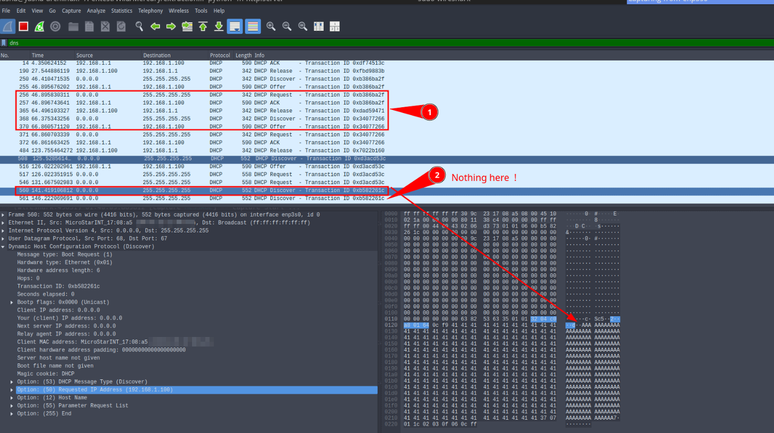Viewport: 774px width, 433px height.
Task: Restart the current capture
Action: 39,27
